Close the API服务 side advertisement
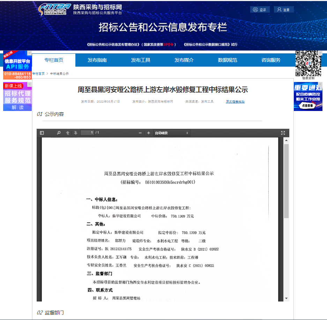 click(x=29, y=53)
